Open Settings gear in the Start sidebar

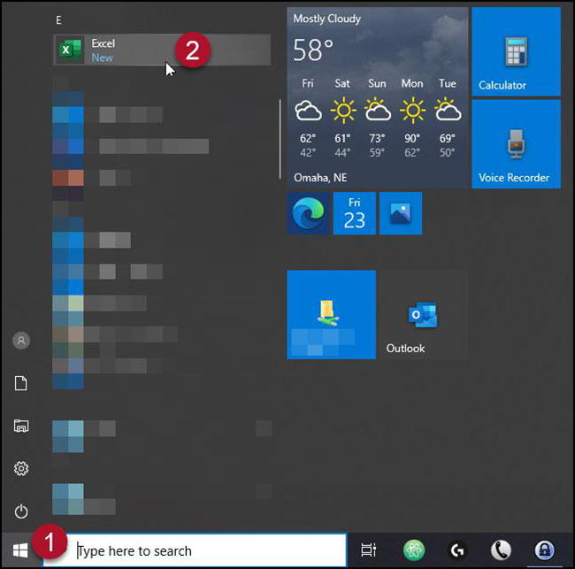click(21, 468)
